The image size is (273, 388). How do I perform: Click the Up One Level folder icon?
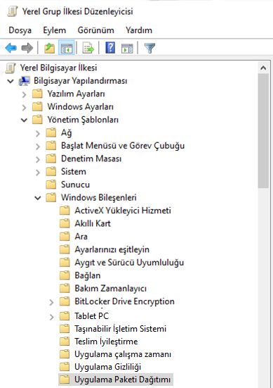[x=49, y=48]
